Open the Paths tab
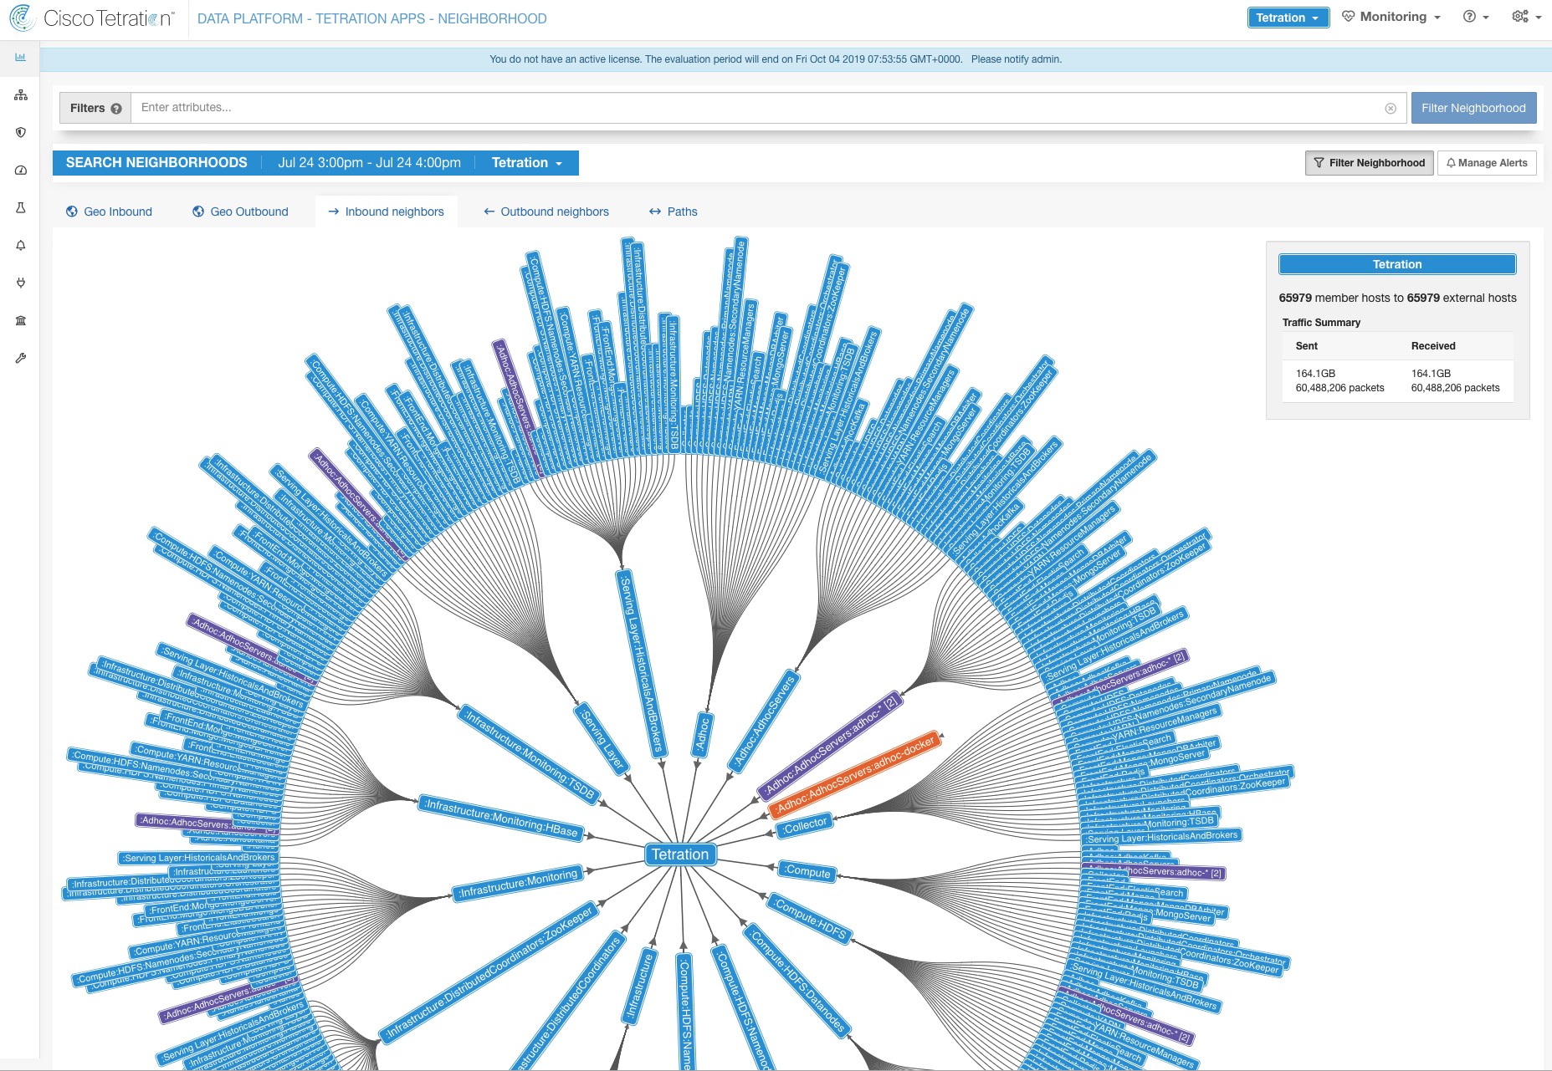Image resolution: width=1552 pixels, height=1071 pixels. pos(674,212)
